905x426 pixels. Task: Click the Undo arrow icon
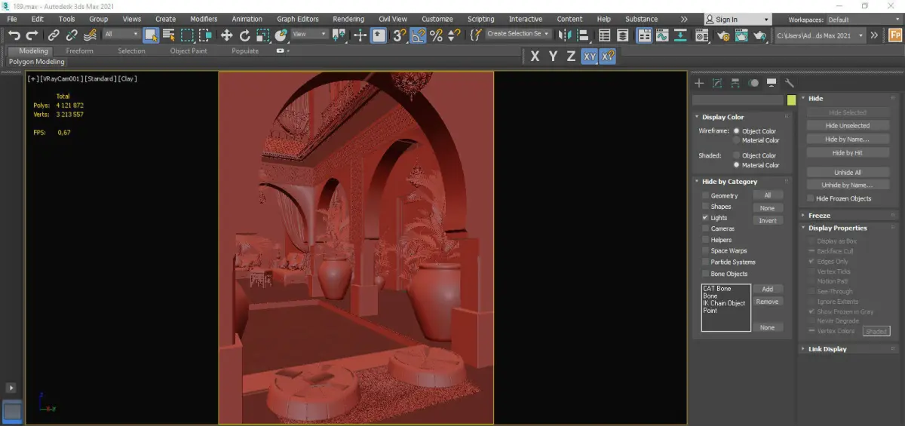(x=14, y=35)
